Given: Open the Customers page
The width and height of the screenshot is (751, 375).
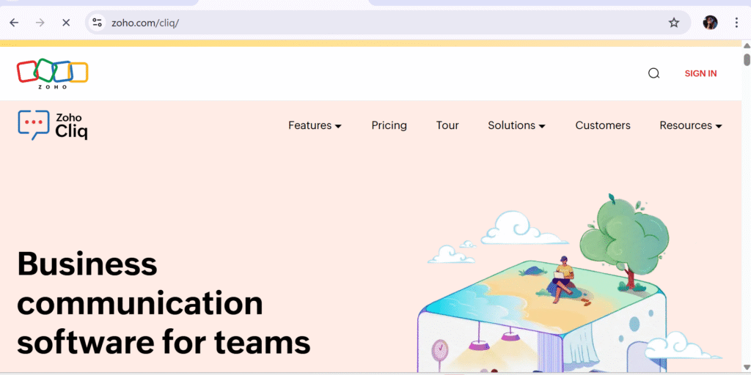Looking at the screenshot, I should coord(603,125).
